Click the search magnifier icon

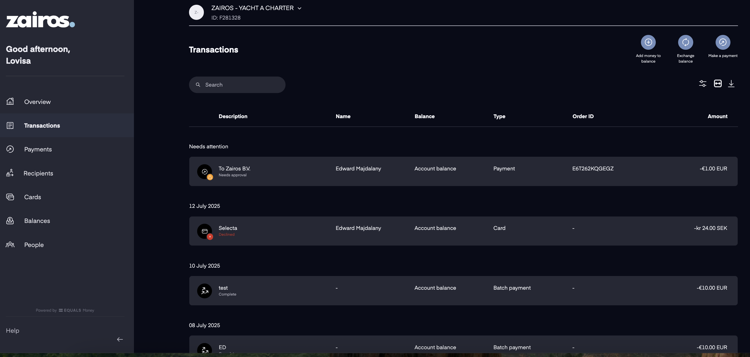[198, 85]
